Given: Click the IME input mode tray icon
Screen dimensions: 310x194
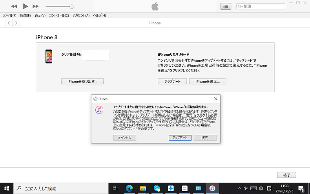Looking at the screenshot, I should [269, 189].
